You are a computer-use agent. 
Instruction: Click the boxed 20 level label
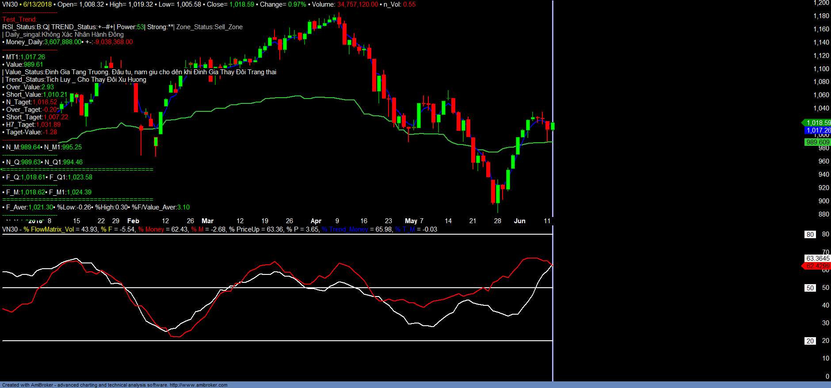[x=810, y=341]
